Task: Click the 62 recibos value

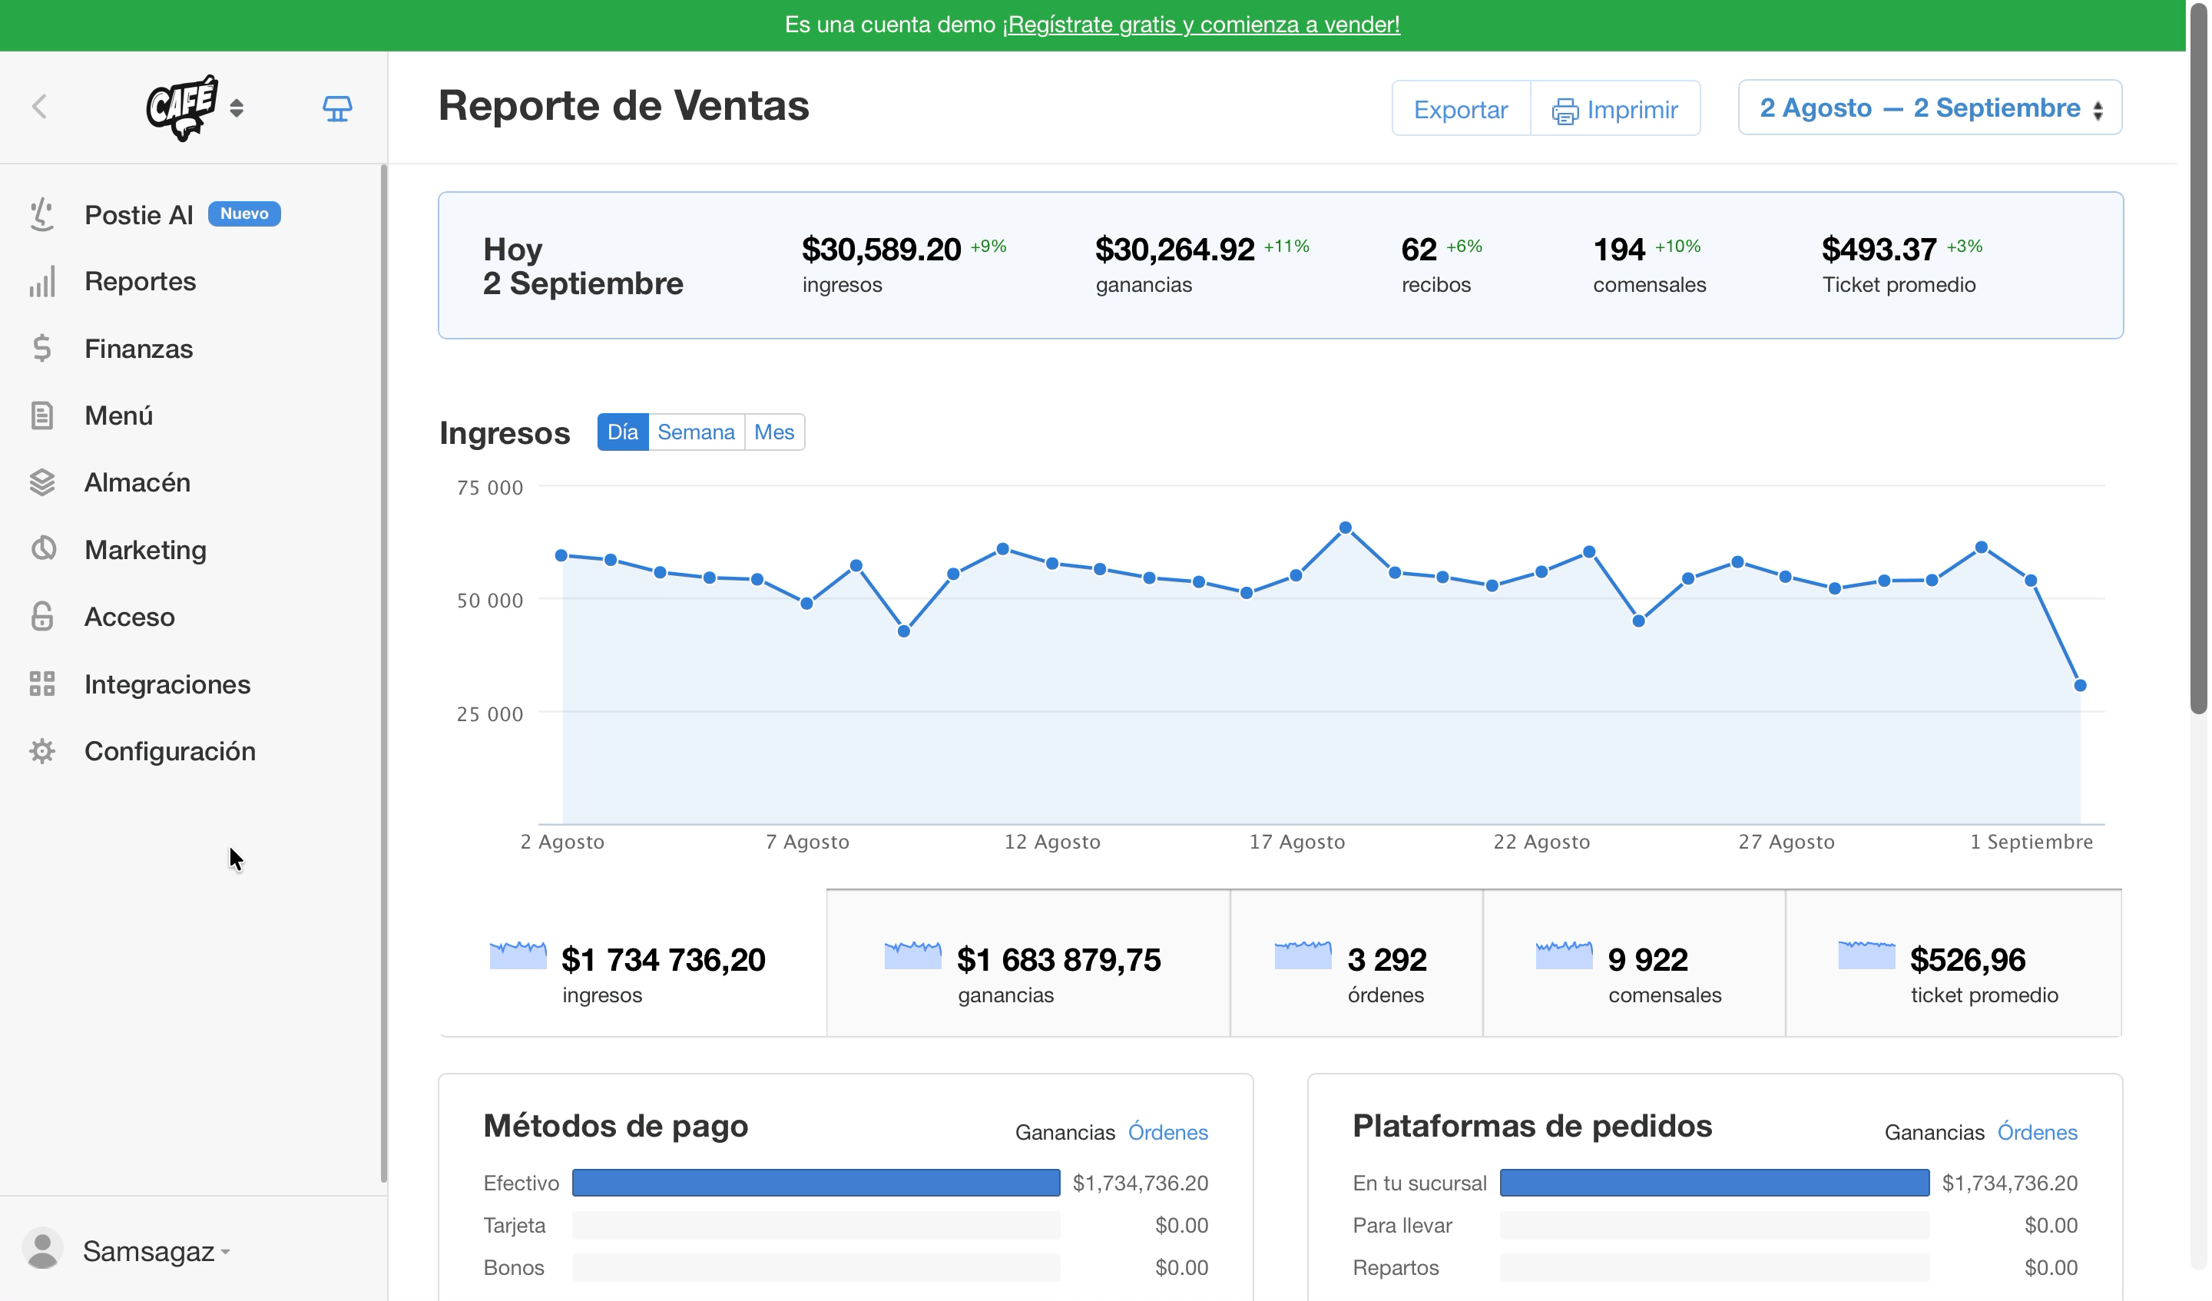Action: pos(1419,250)
